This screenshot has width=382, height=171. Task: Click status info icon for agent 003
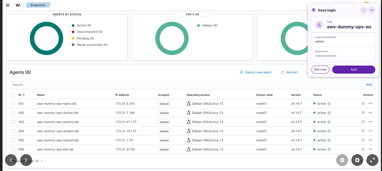coord(329,122)
